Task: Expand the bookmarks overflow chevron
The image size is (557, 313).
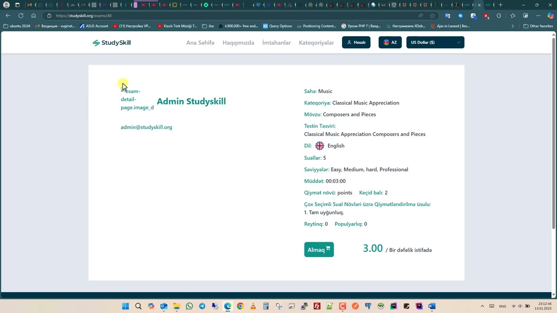Action: (513, 26)
